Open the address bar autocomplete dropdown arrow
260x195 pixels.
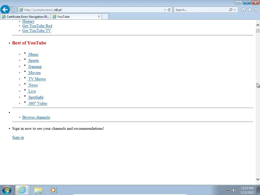165,10
